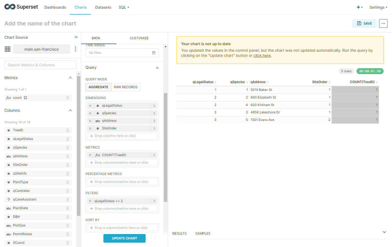Image resolution: width=392 pixels, height=247 pixels.
Task: Open the dataset three-dot options menu
Action: click(x=76, y=49)
